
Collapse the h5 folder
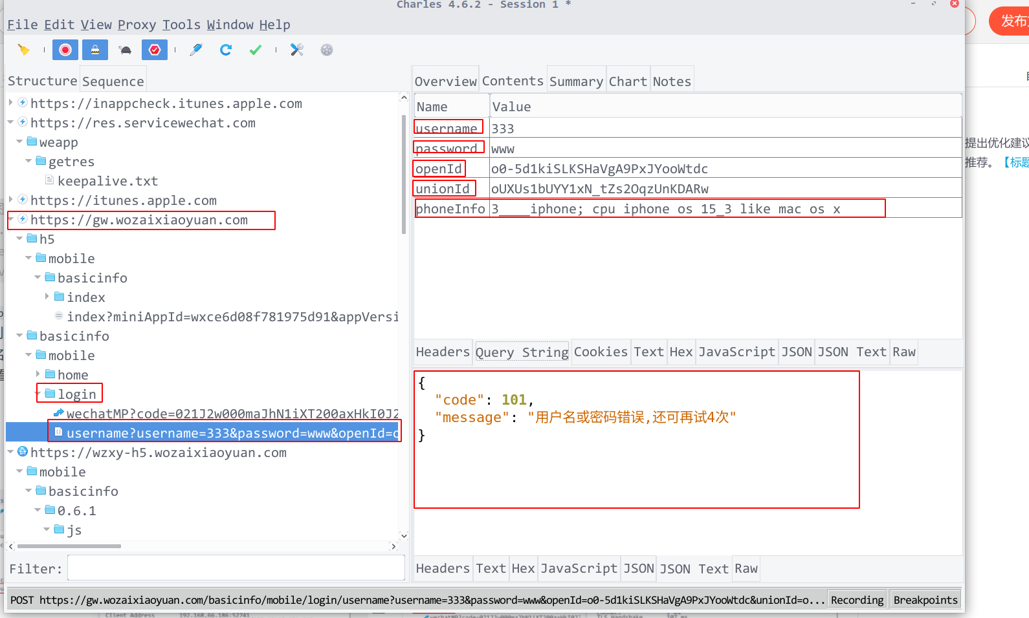20,239
